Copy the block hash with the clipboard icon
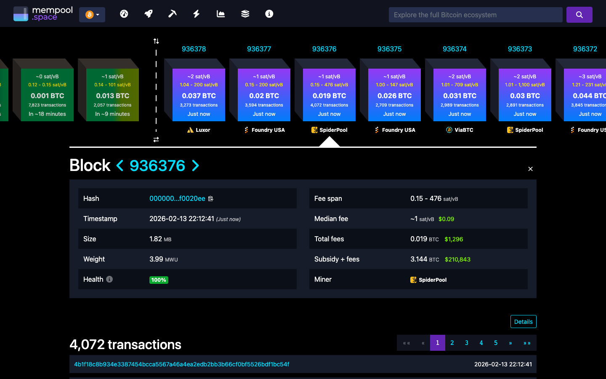The width and height of the screenshot is (606, 379). pyautogui.click(x=211, y=198)
